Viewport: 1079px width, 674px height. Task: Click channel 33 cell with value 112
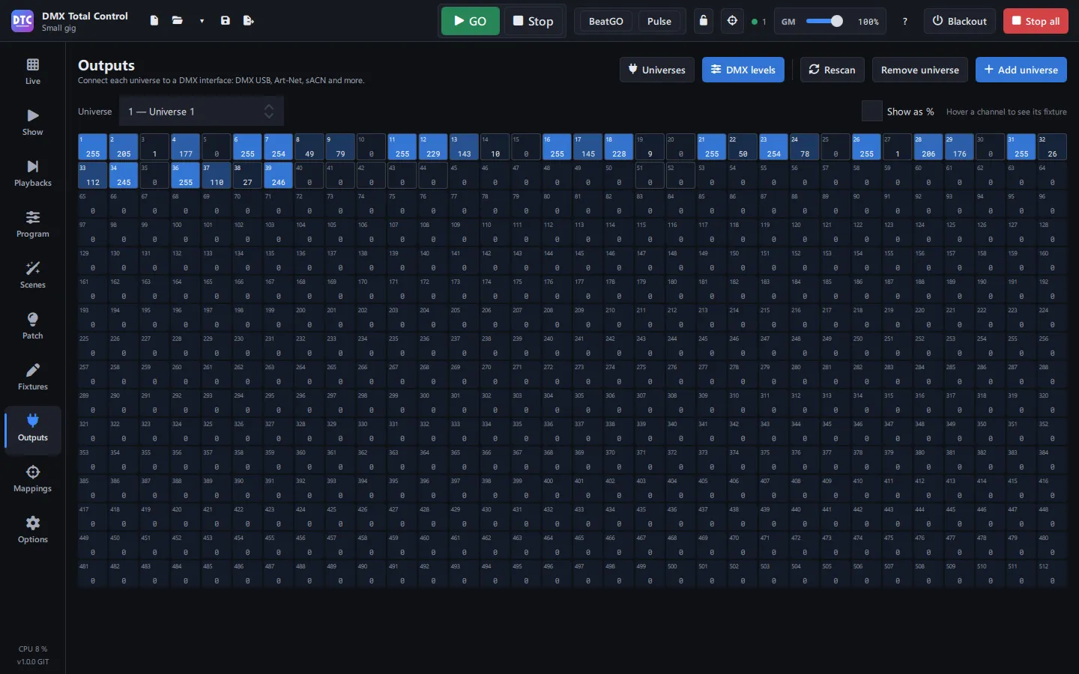click(93, 175)
